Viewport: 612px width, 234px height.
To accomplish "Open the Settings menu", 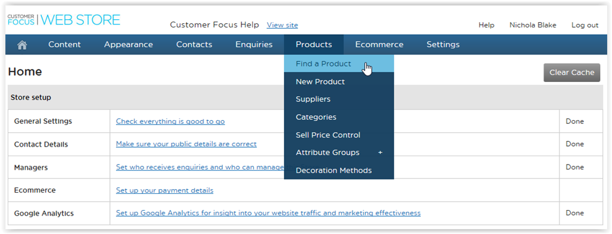I will click(443, 44).
